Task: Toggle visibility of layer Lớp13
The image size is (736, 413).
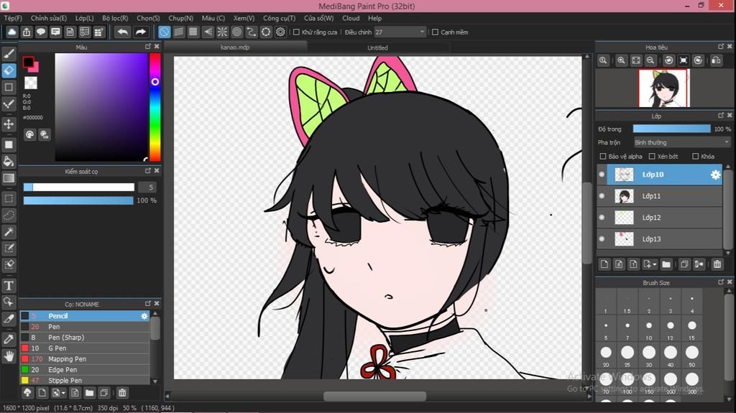Action: (x=602, y=239)
